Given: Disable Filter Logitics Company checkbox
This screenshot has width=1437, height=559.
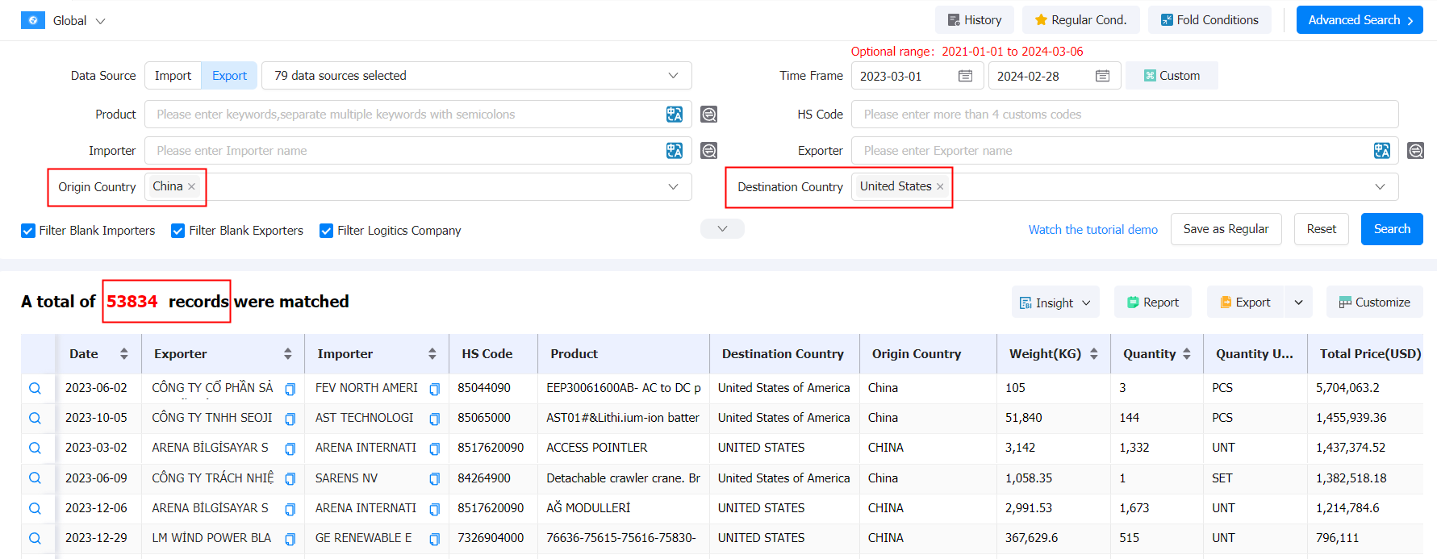Looking at the screenshot, I should tap(327, 231).
